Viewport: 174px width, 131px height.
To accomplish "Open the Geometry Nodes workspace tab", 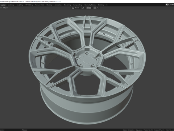I will click(x=90, y=5).
